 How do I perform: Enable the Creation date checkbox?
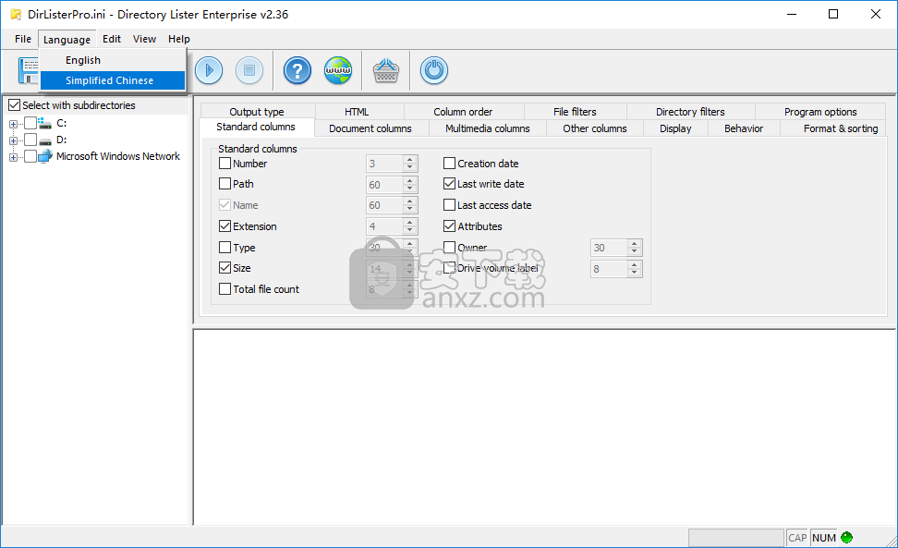450,164
